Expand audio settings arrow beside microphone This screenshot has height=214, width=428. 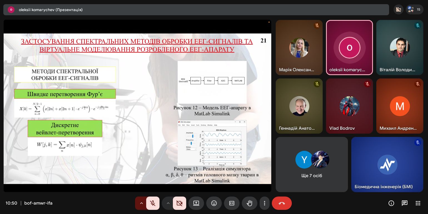click(141, 203)
